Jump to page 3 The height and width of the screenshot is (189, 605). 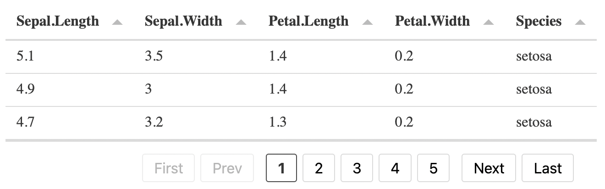[x=357, y=168]
